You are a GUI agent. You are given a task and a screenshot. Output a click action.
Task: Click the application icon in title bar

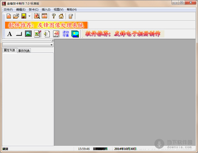(x=4, y=4)
